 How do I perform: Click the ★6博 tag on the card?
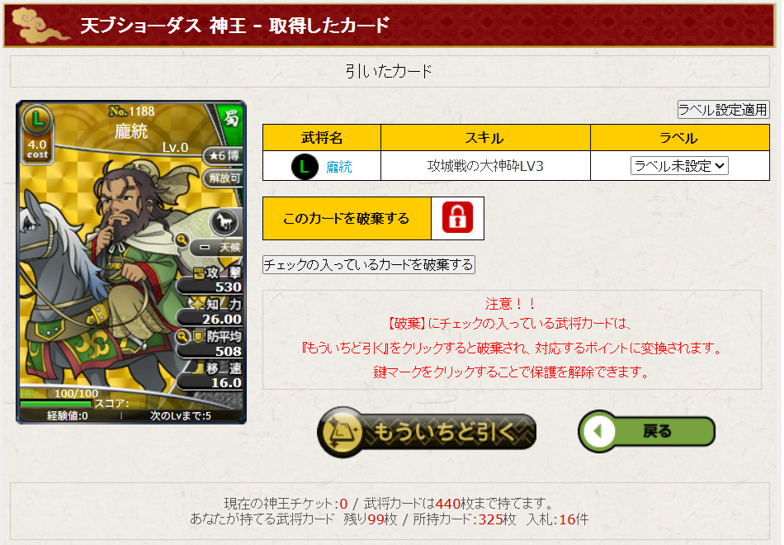223,155
